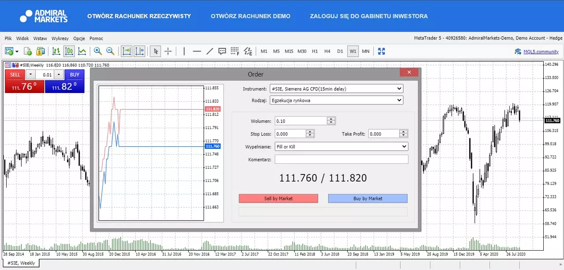Toggle fullscreen chart mode icon
The width and height of the screenshot is (564, 270).
tap(382, 51)
